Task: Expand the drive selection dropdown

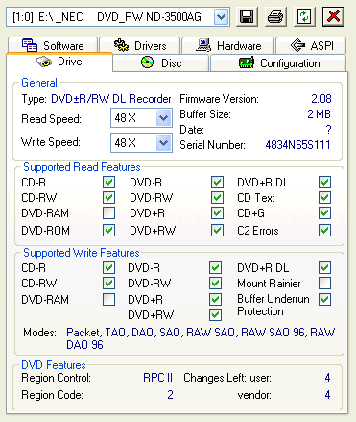Action: 221,17
